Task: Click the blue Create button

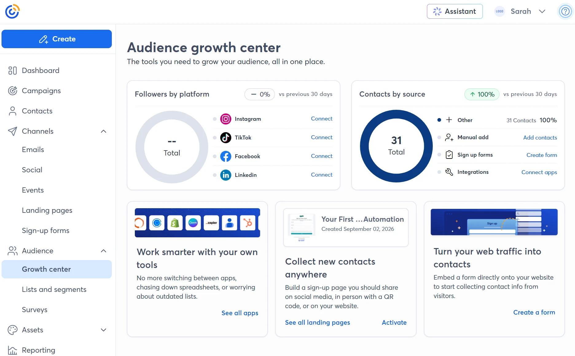Action: [57, 39]
